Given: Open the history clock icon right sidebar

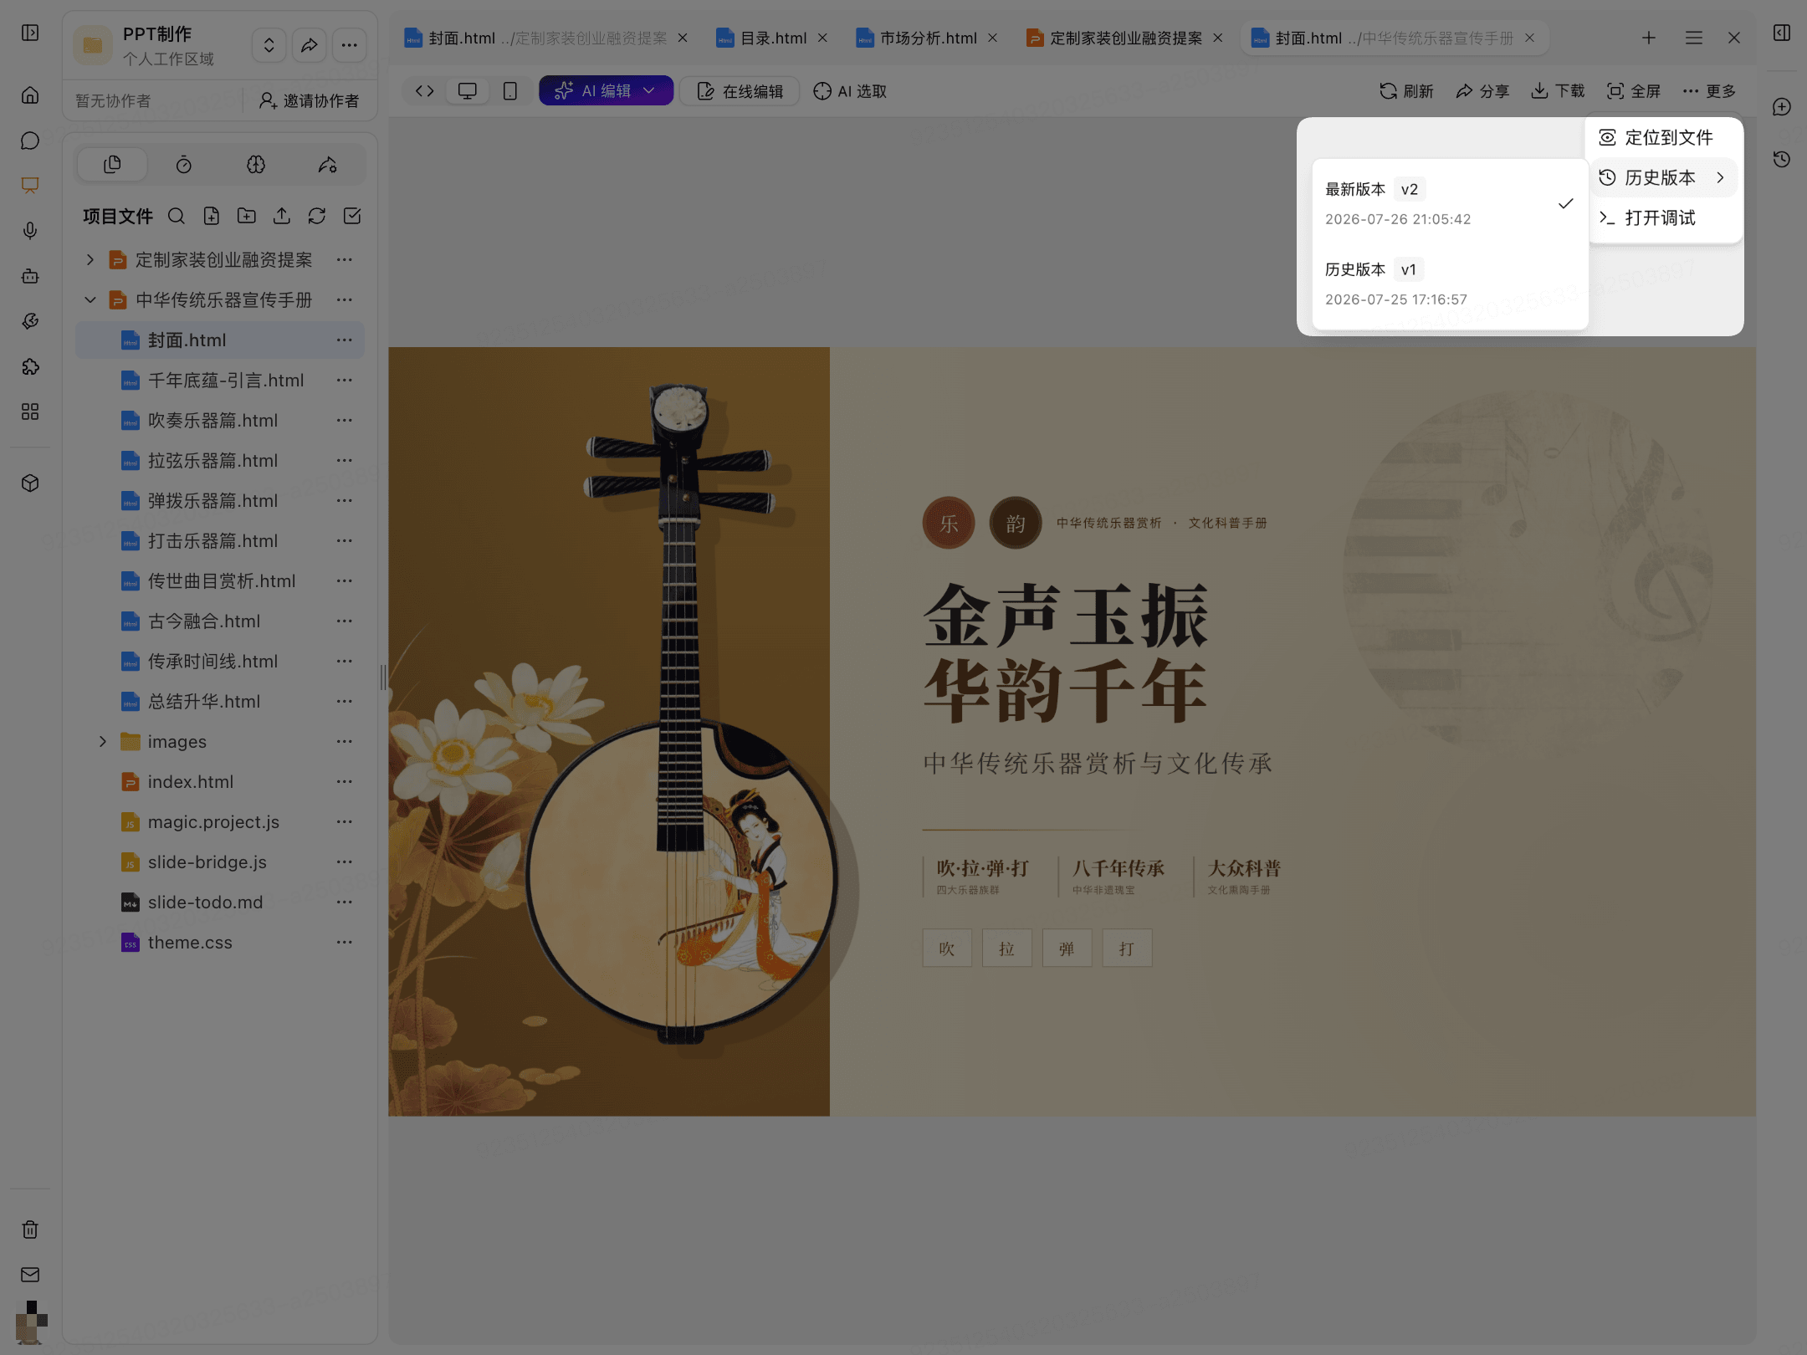Looking at the screenshot, I should [1782, 159].
